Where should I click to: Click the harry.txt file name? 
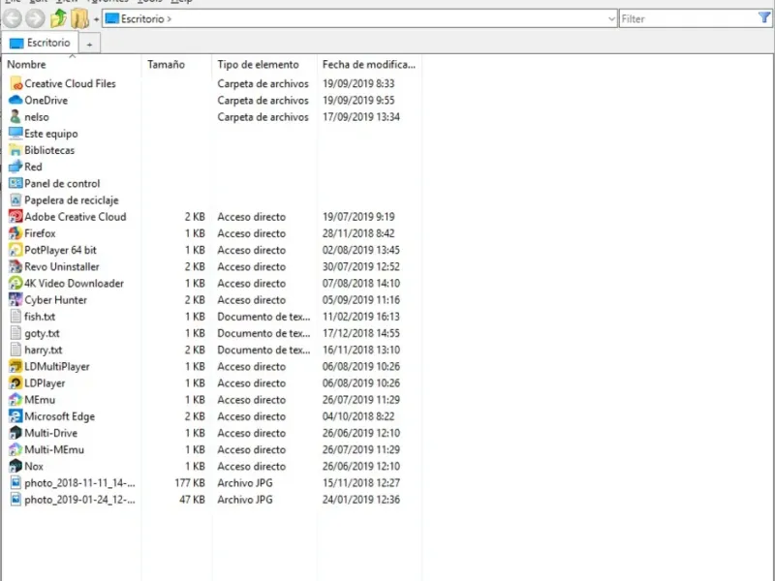[44, 351]
